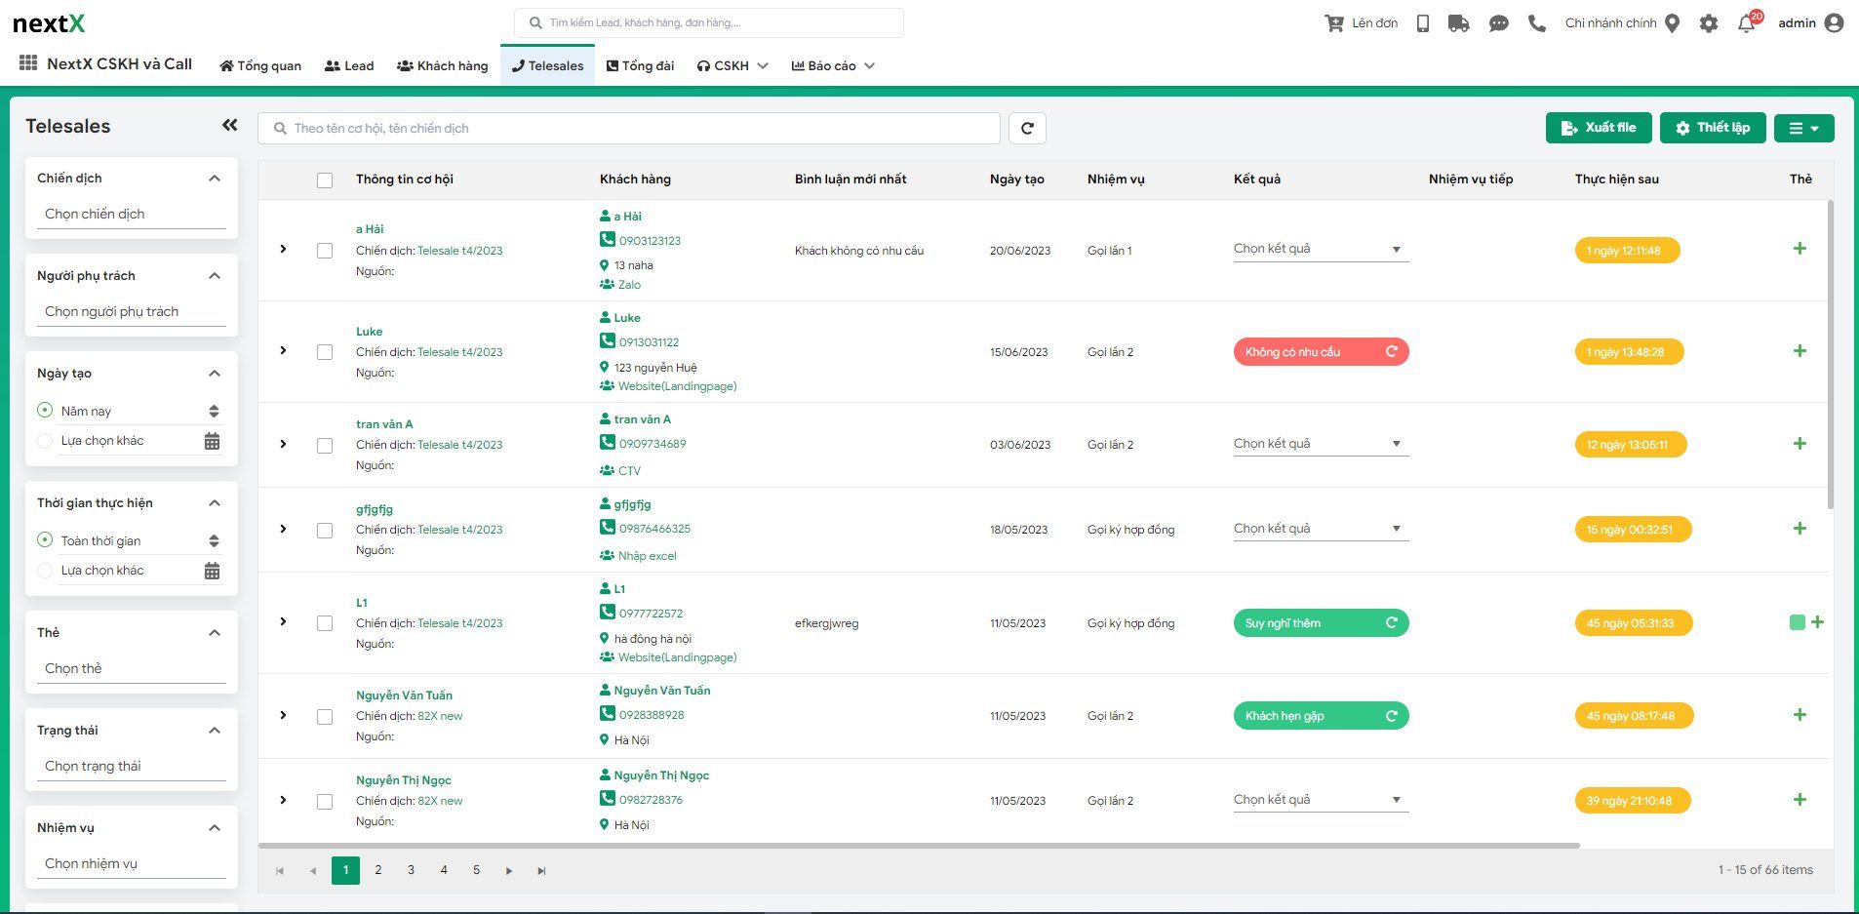This screenshot has width=1859, height=914.
Task: Open the settings gear in top bar
Action: [x=1709, y=23]
